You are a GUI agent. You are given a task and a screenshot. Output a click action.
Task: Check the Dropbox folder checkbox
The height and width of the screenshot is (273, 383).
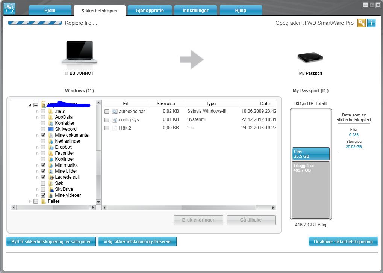(43, 147)
